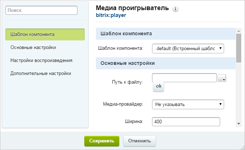Click the Отменить button
The width and height of the screenshot is (245, 150).
(139, 141)
